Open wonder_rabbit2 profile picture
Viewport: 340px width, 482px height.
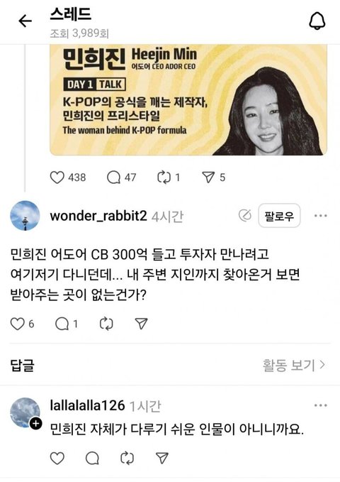click(x=25, y=216)
